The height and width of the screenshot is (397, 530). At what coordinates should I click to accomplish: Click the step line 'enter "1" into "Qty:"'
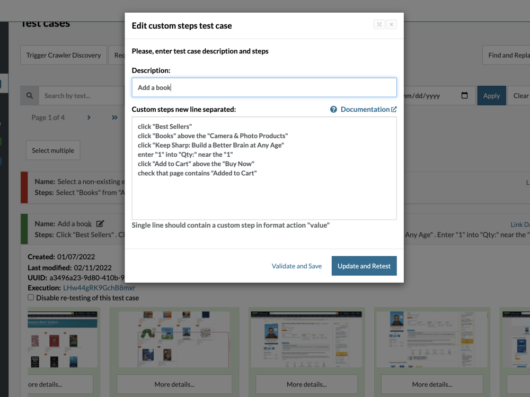[x=185, y=154]
